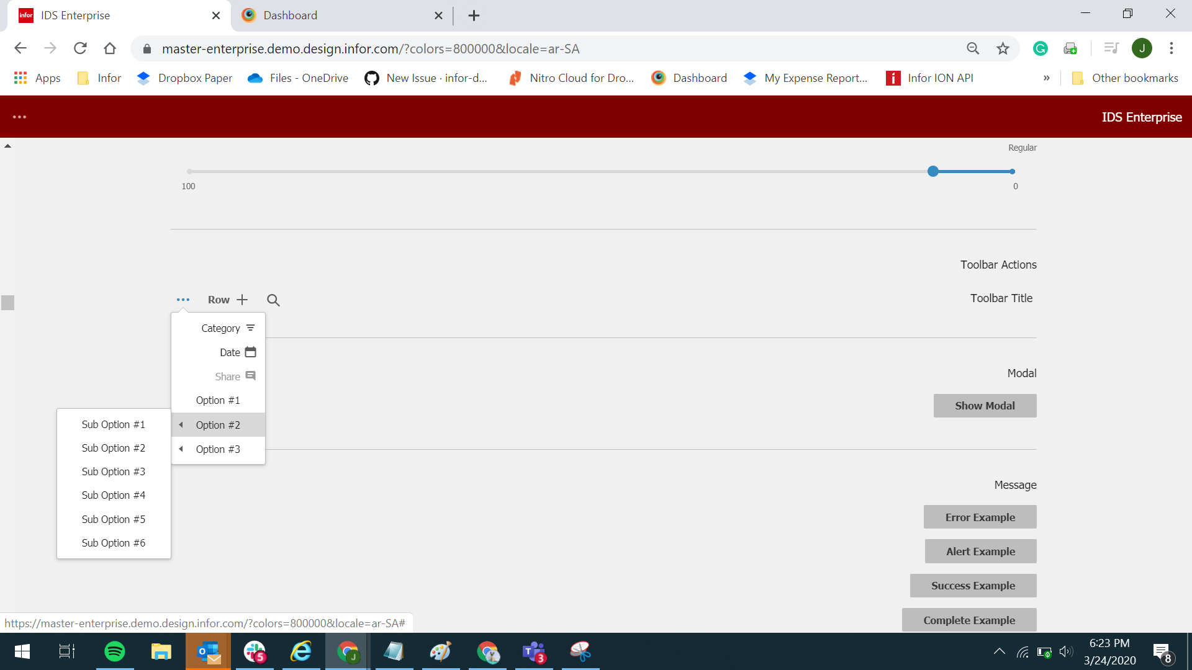Screen dimensions: 1192x670
Task: Click the browser address bar URL
Action: [371, 48]
